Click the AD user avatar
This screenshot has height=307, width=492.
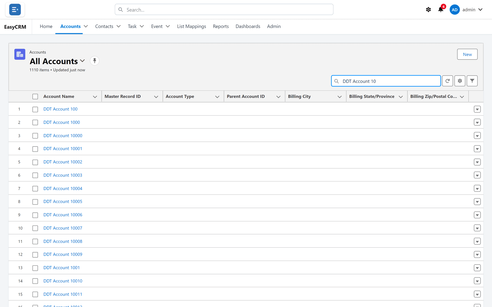455,9
